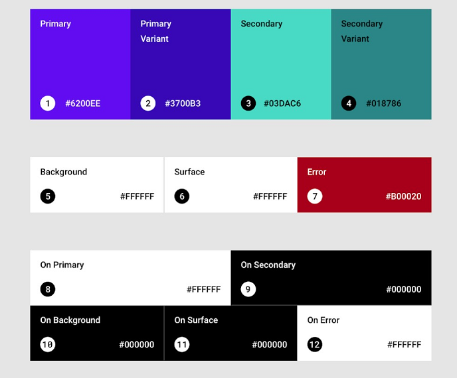457x378 pixels.
Task: Select the Primary Variant dark purple swatch
Action: pyautogui.click(x=181, y=64)
